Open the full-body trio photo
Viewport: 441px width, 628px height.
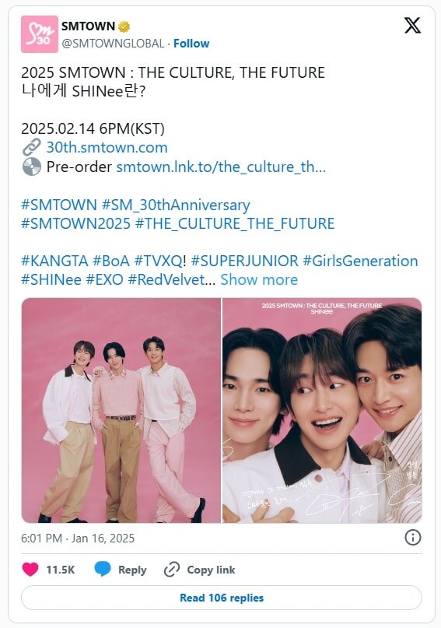121,411
